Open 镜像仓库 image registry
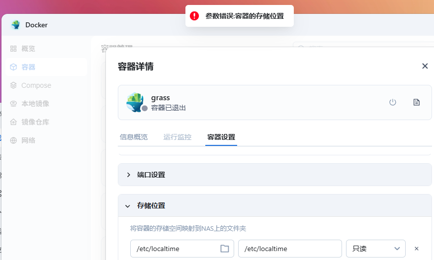 coord(35,122)
